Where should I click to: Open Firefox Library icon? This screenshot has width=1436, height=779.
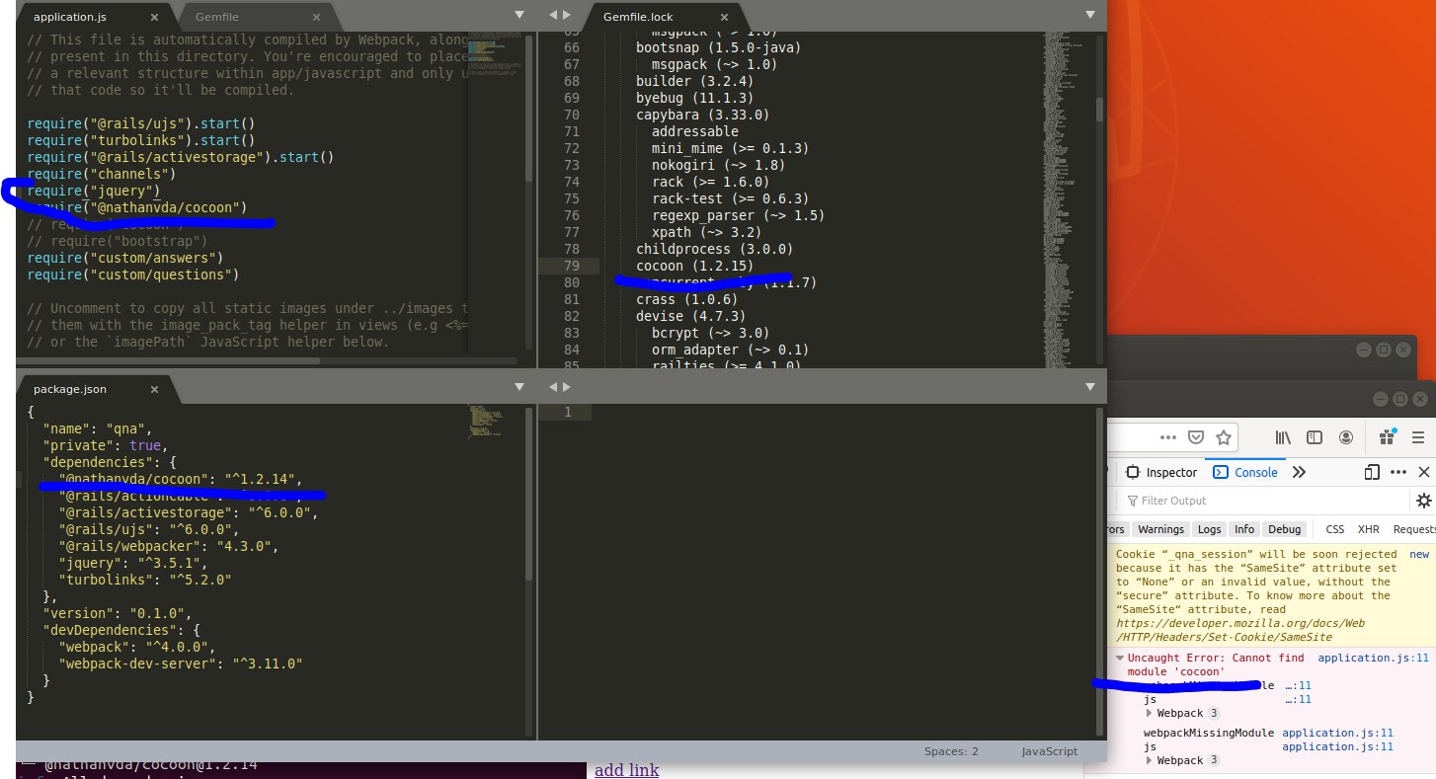click(x=1284, y=437)
